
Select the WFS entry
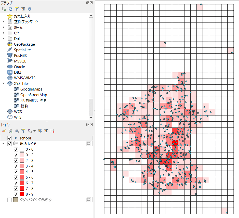tap(18, 117)
